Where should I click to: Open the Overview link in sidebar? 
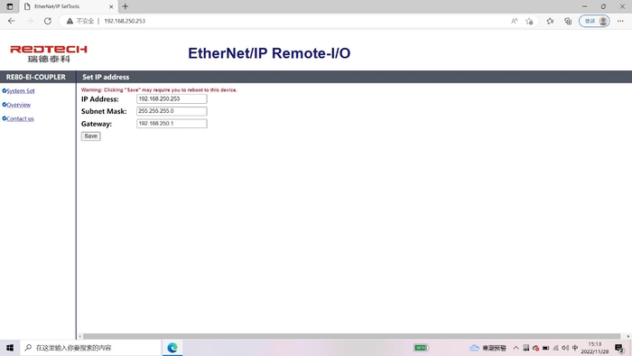(19, 105)
